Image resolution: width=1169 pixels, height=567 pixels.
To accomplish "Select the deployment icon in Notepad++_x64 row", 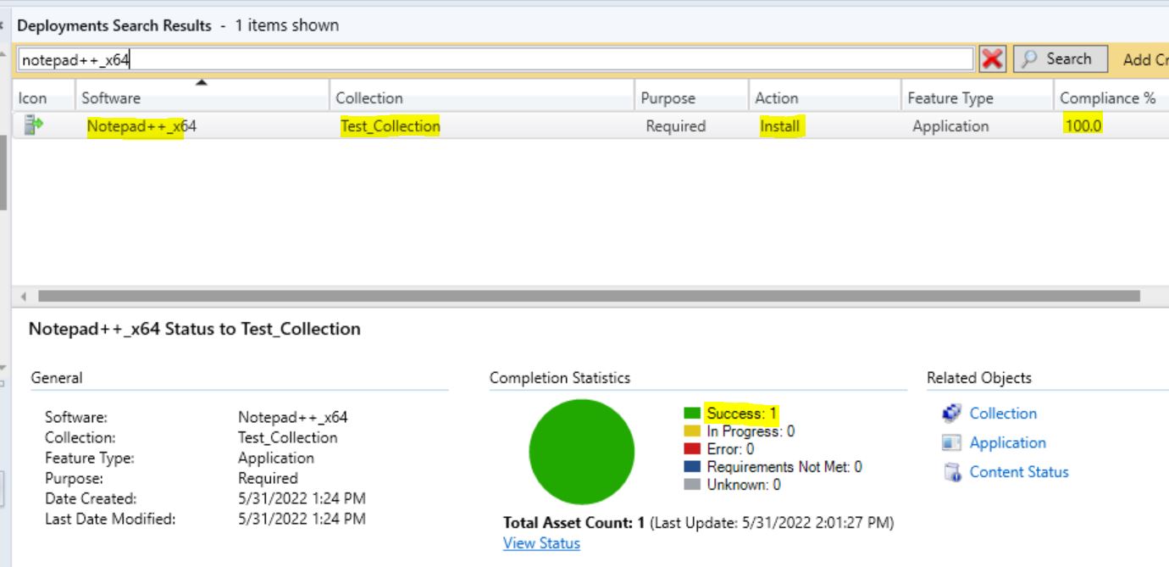I will click(x=33, y=125).
